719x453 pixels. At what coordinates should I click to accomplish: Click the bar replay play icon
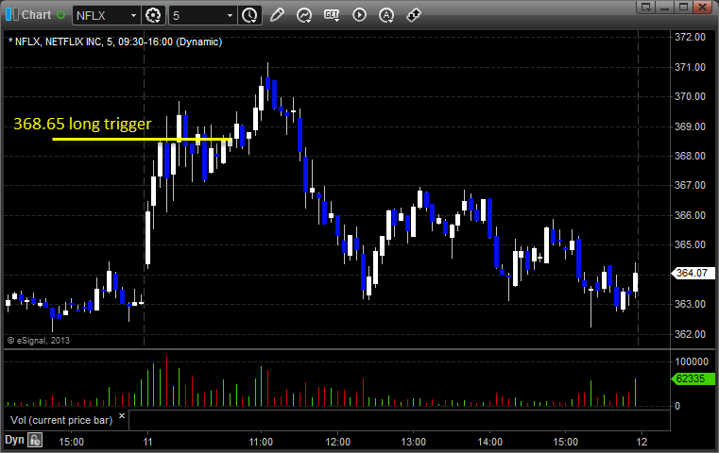359,15
